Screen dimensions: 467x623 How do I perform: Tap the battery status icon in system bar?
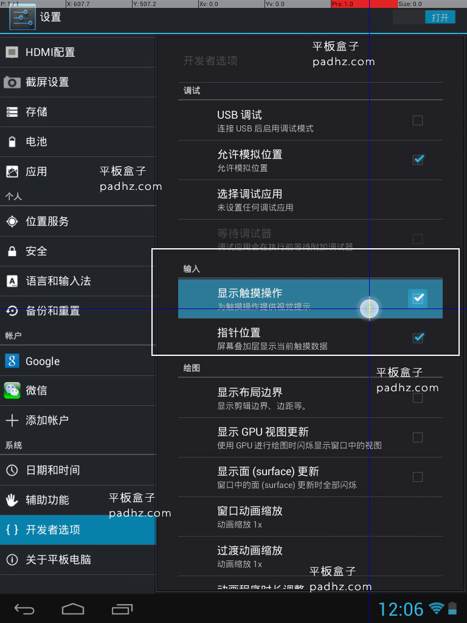(x=452, y=608)
